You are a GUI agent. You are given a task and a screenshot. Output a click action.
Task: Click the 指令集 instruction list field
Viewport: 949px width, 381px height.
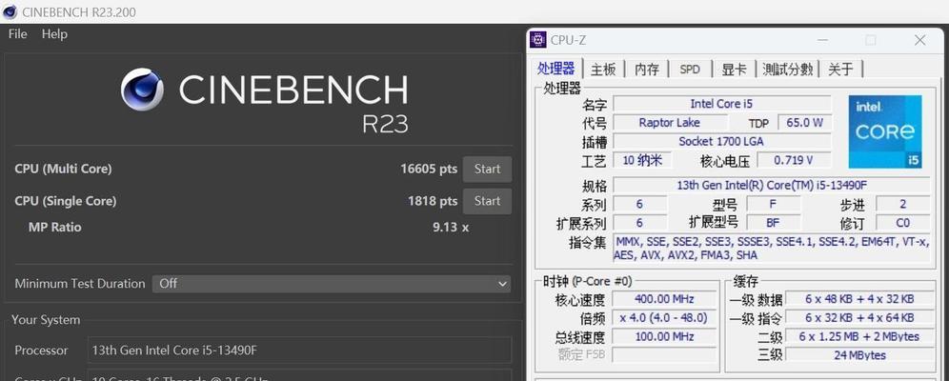(772, 249)
